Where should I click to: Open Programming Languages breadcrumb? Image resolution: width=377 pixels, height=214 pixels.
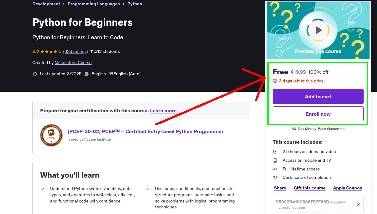[x=94, y=4]
